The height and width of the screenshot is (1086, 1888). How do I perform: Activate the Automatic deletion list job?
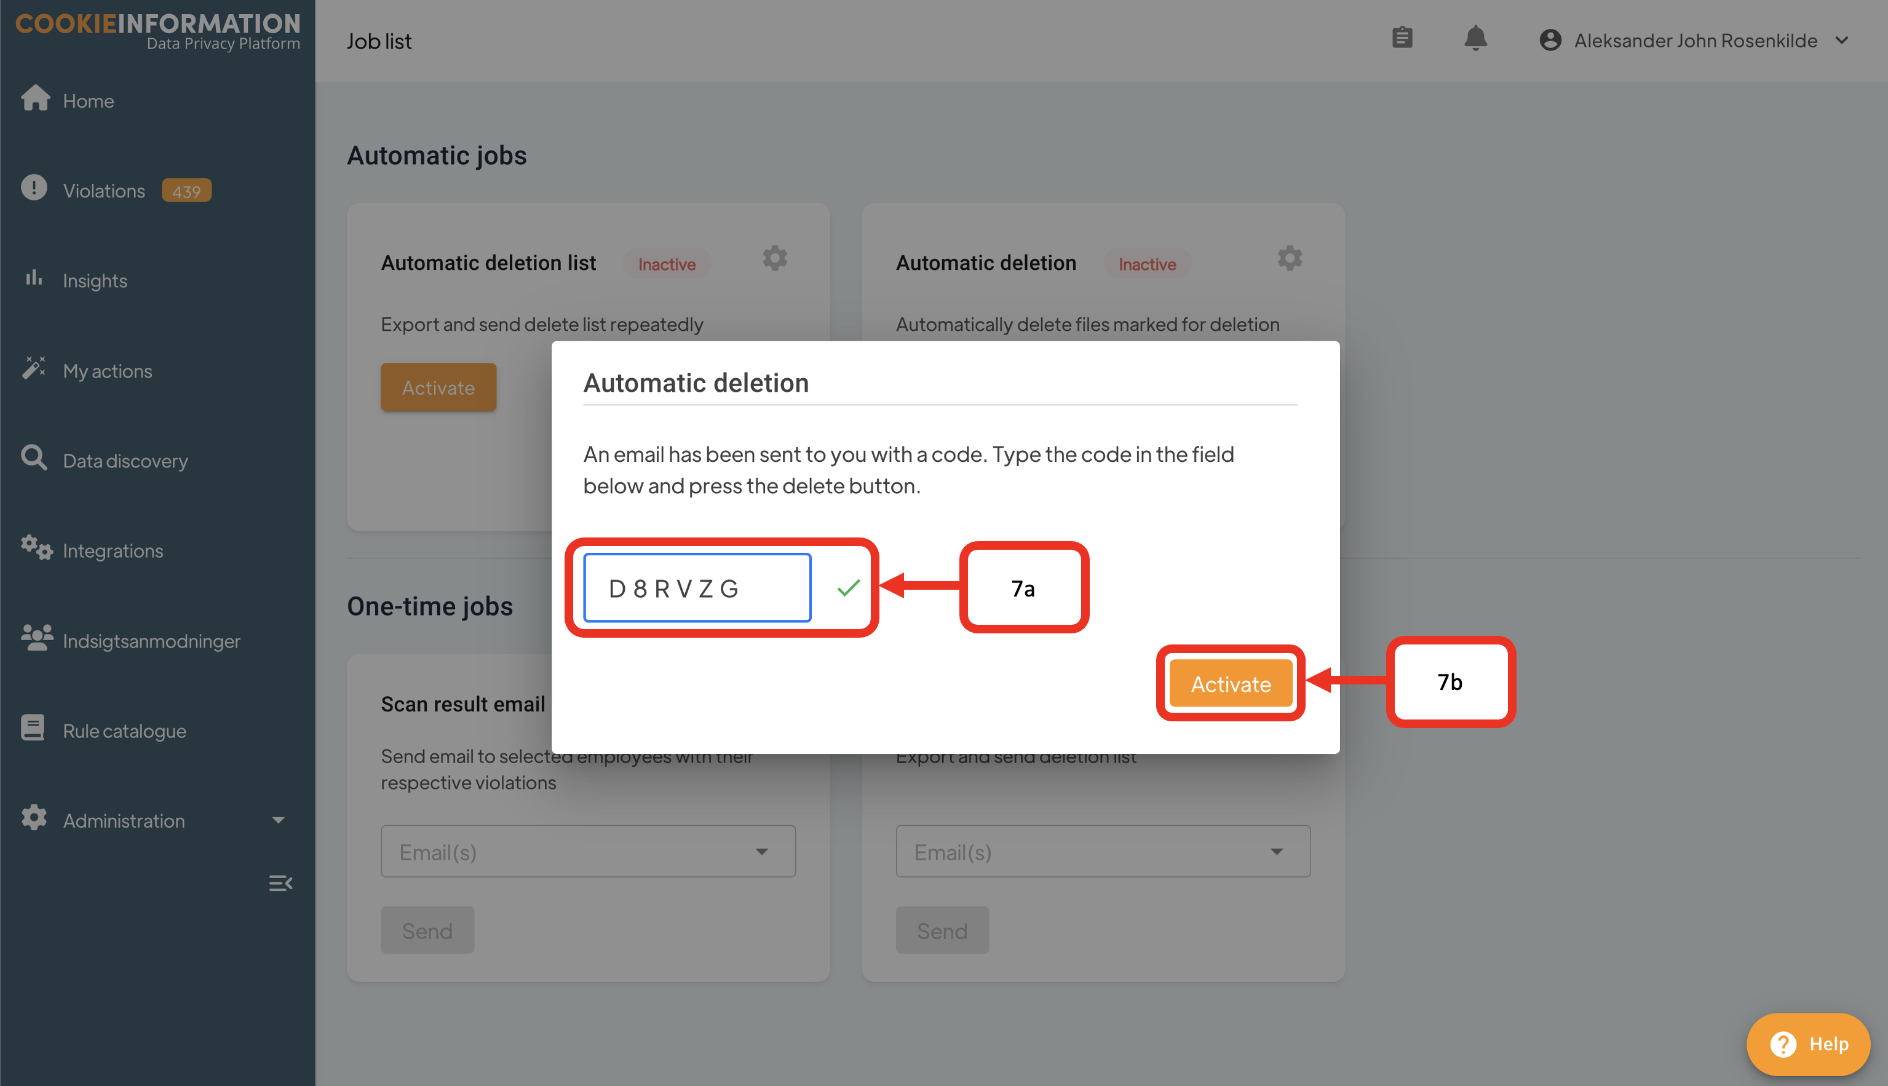point(438,388)
